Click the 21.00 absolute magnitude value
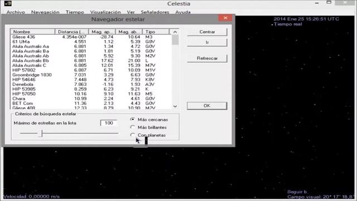357x201 pixels. point(134,61)
